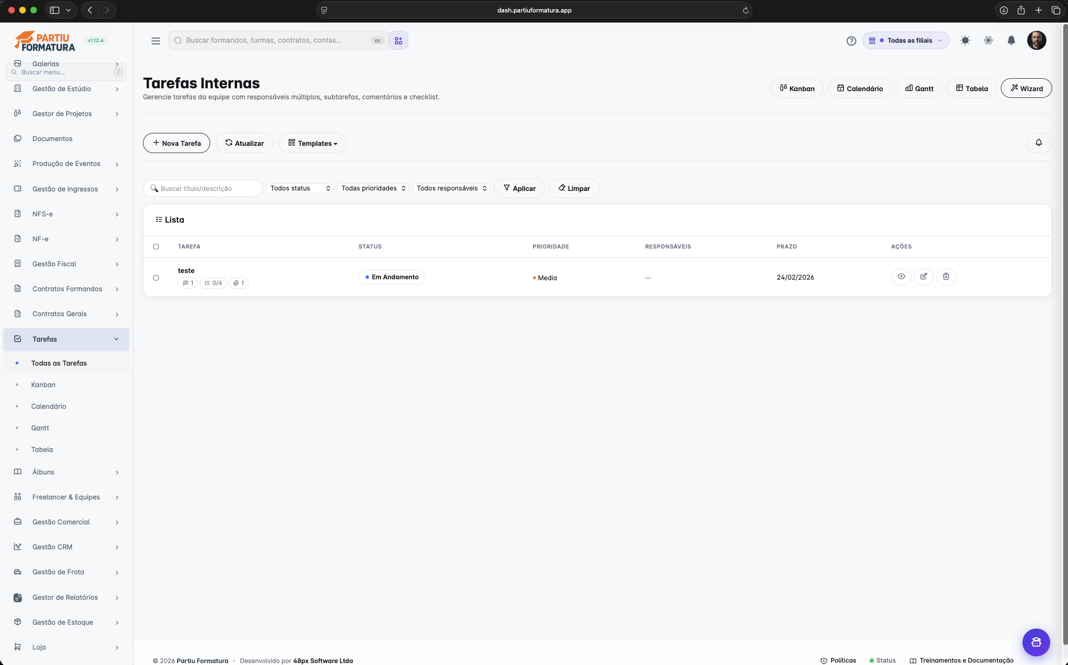Switch to the Kanban view button
The image size is (1068, 665).
pos(797,88)
